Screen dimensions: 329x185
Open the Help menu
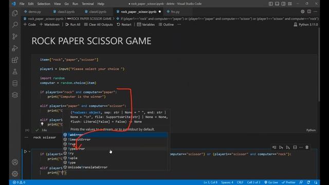[101, 4]
